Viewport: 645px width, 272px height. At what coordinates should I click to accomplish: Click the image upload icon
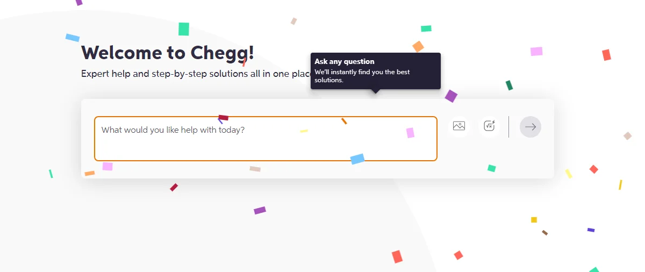pyautogui.click(x=459, y=126)
